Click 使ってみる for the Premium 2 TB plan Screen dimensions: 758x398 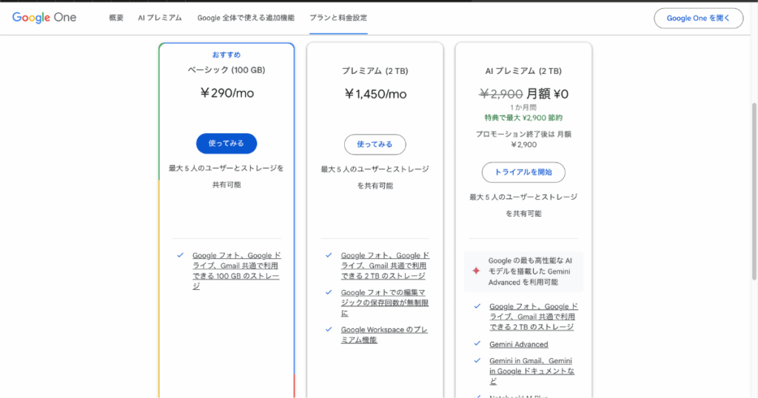[x=375, y=144]
